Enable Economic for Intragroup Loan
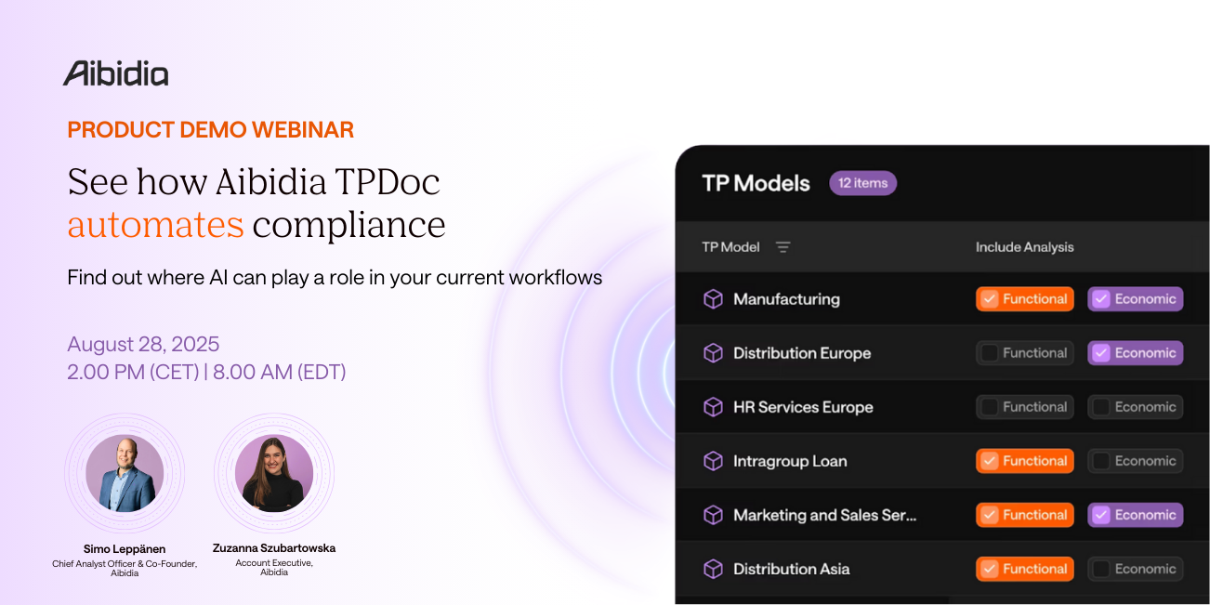Image resolution: width=1210 pixels, height=605 pixels. click(x=1136, y=461)
